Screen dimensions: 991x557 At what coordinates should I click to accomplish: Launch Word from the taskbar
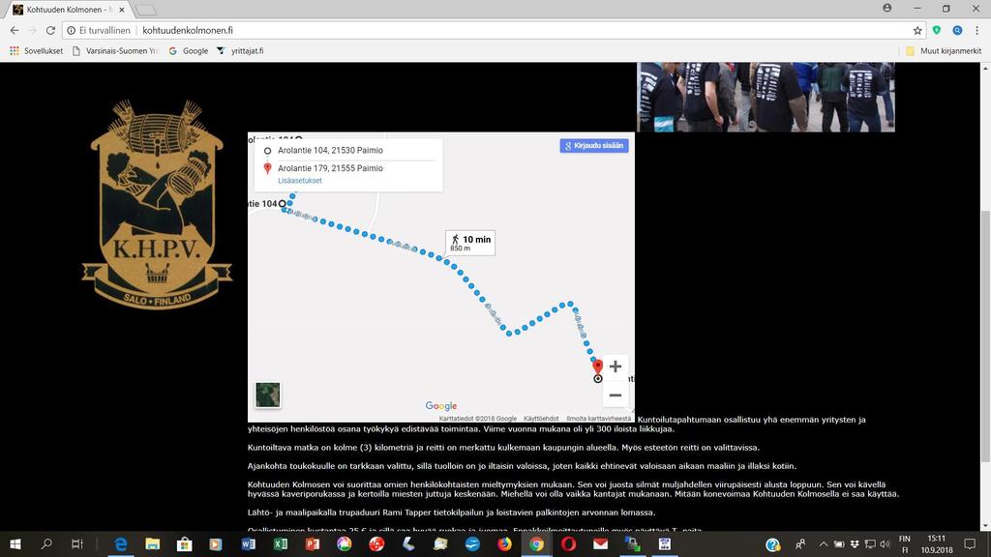coord(249,543)
